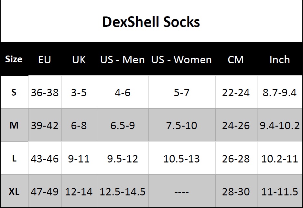Click the dashed empty XL women cell

pos(181,192)
